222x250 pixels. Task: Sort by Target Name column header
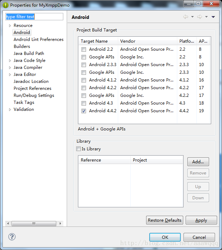98,41
